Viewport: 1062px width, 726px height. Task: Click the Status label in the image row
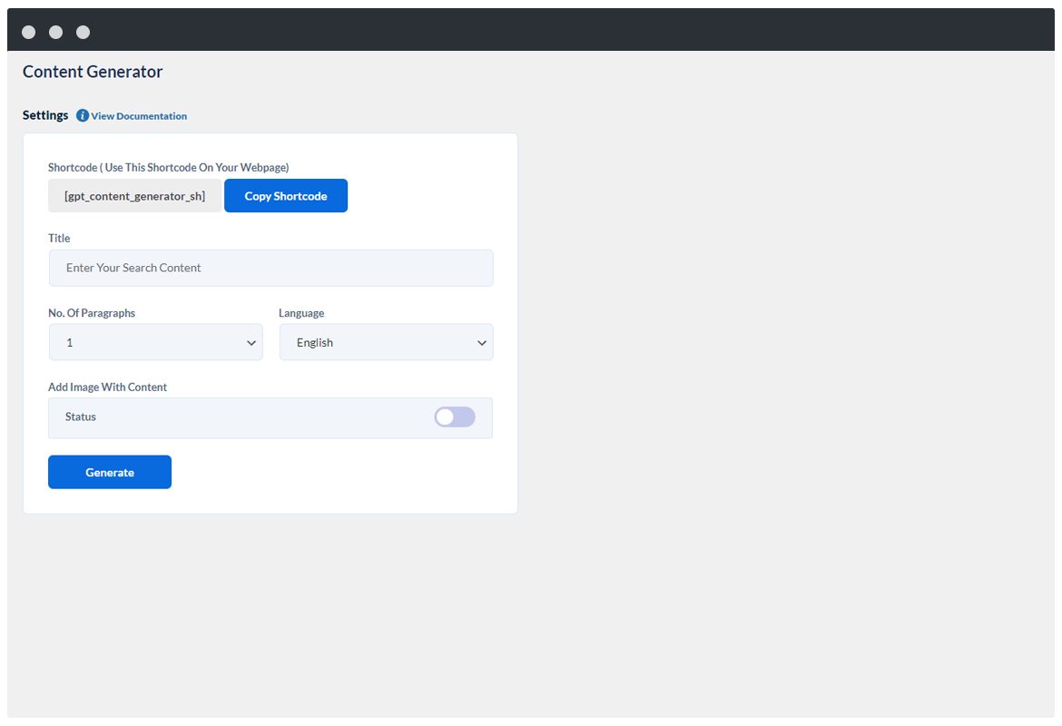tap(81, 417)
